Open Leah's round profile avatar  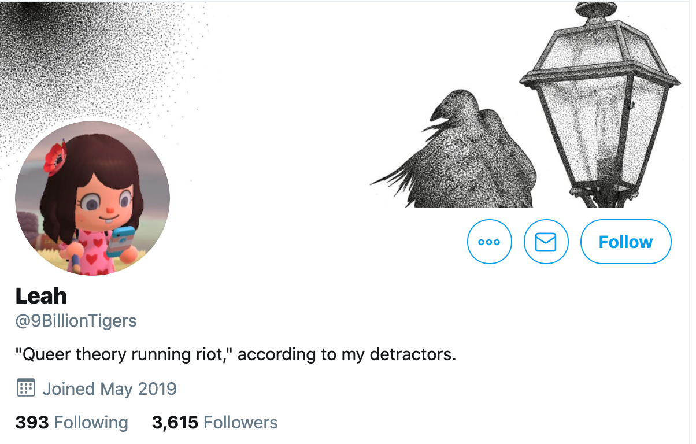(92, 198)
